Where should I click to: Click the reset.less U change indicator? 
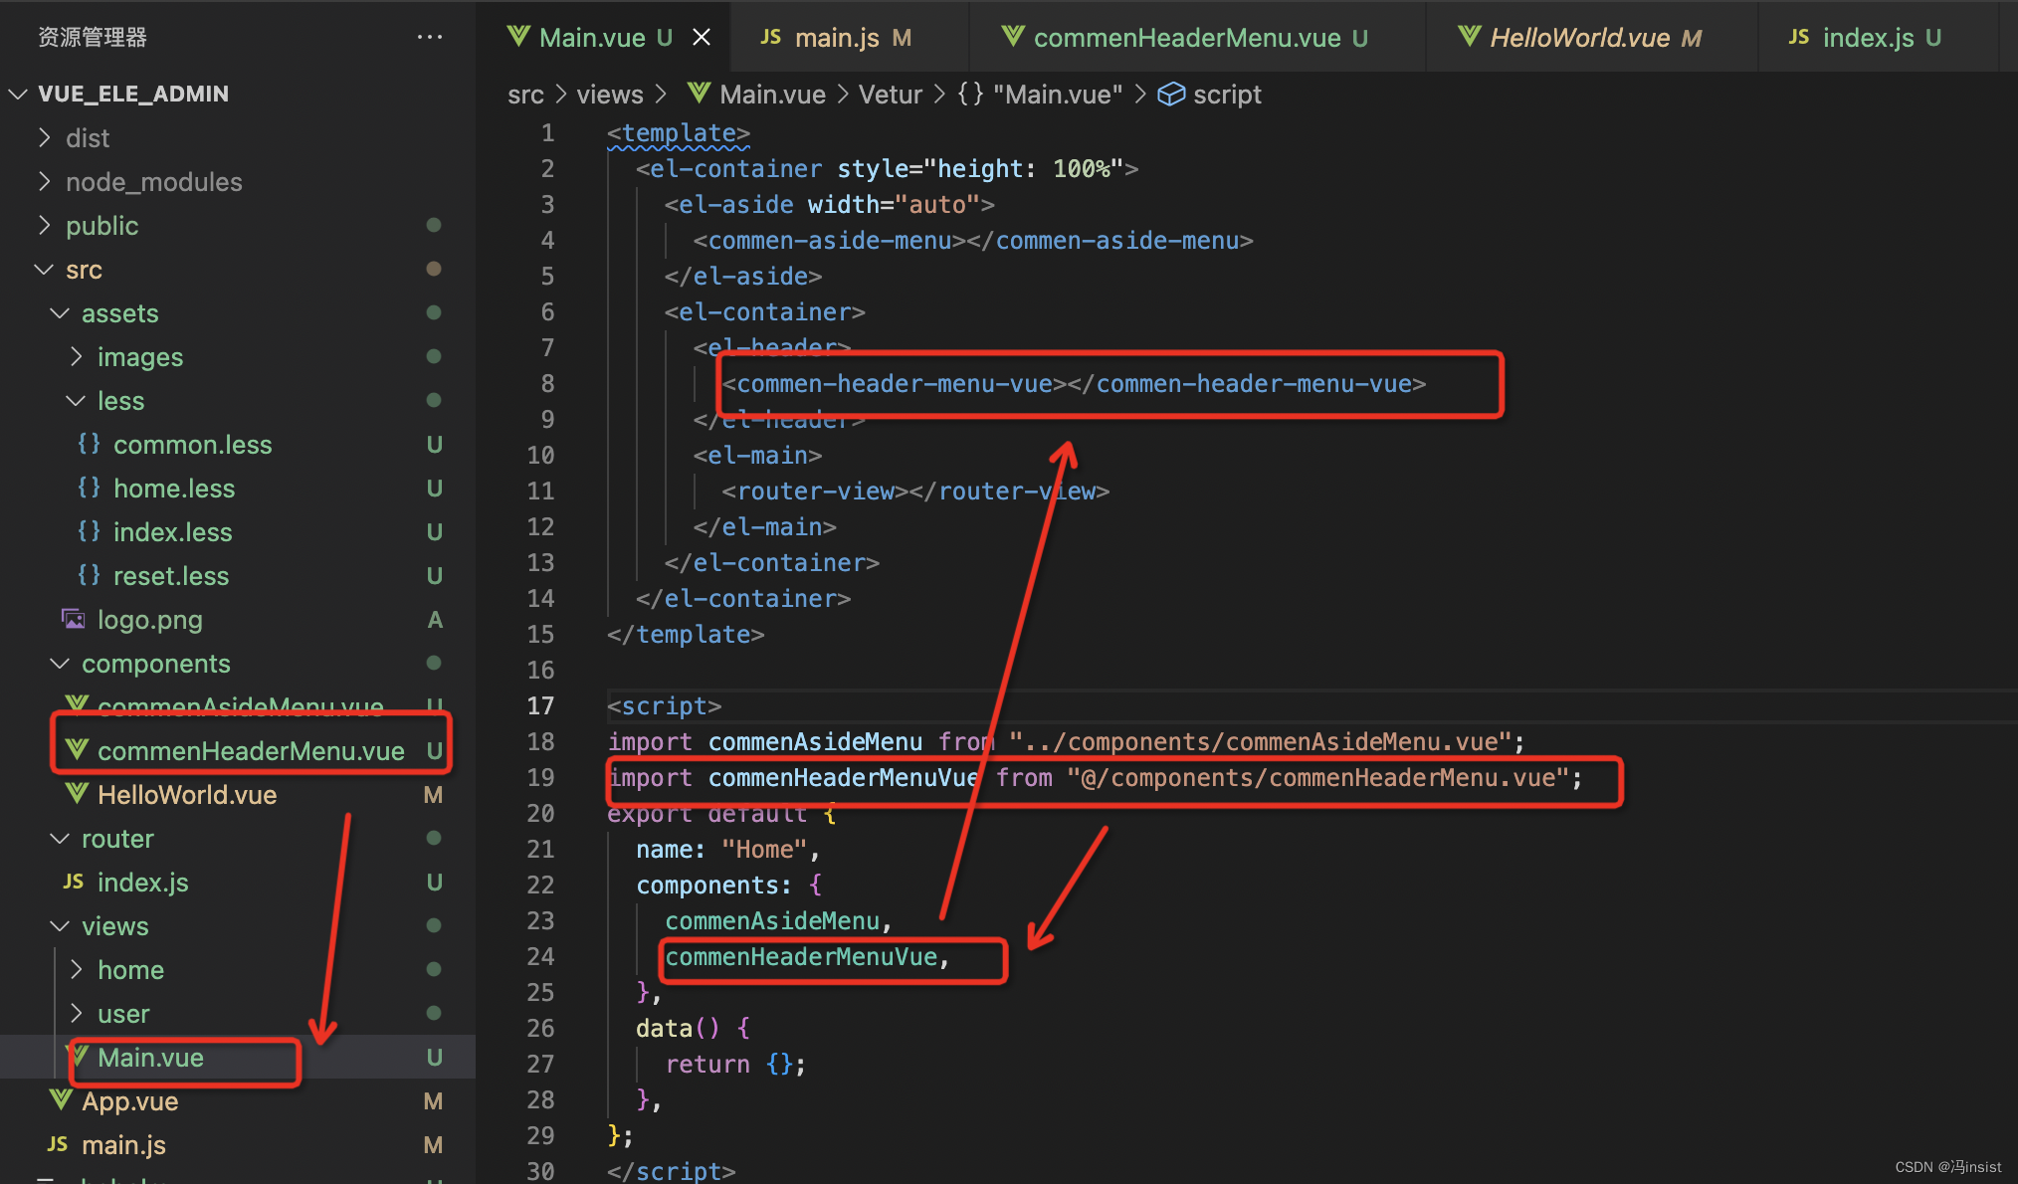tap(434, 575)
